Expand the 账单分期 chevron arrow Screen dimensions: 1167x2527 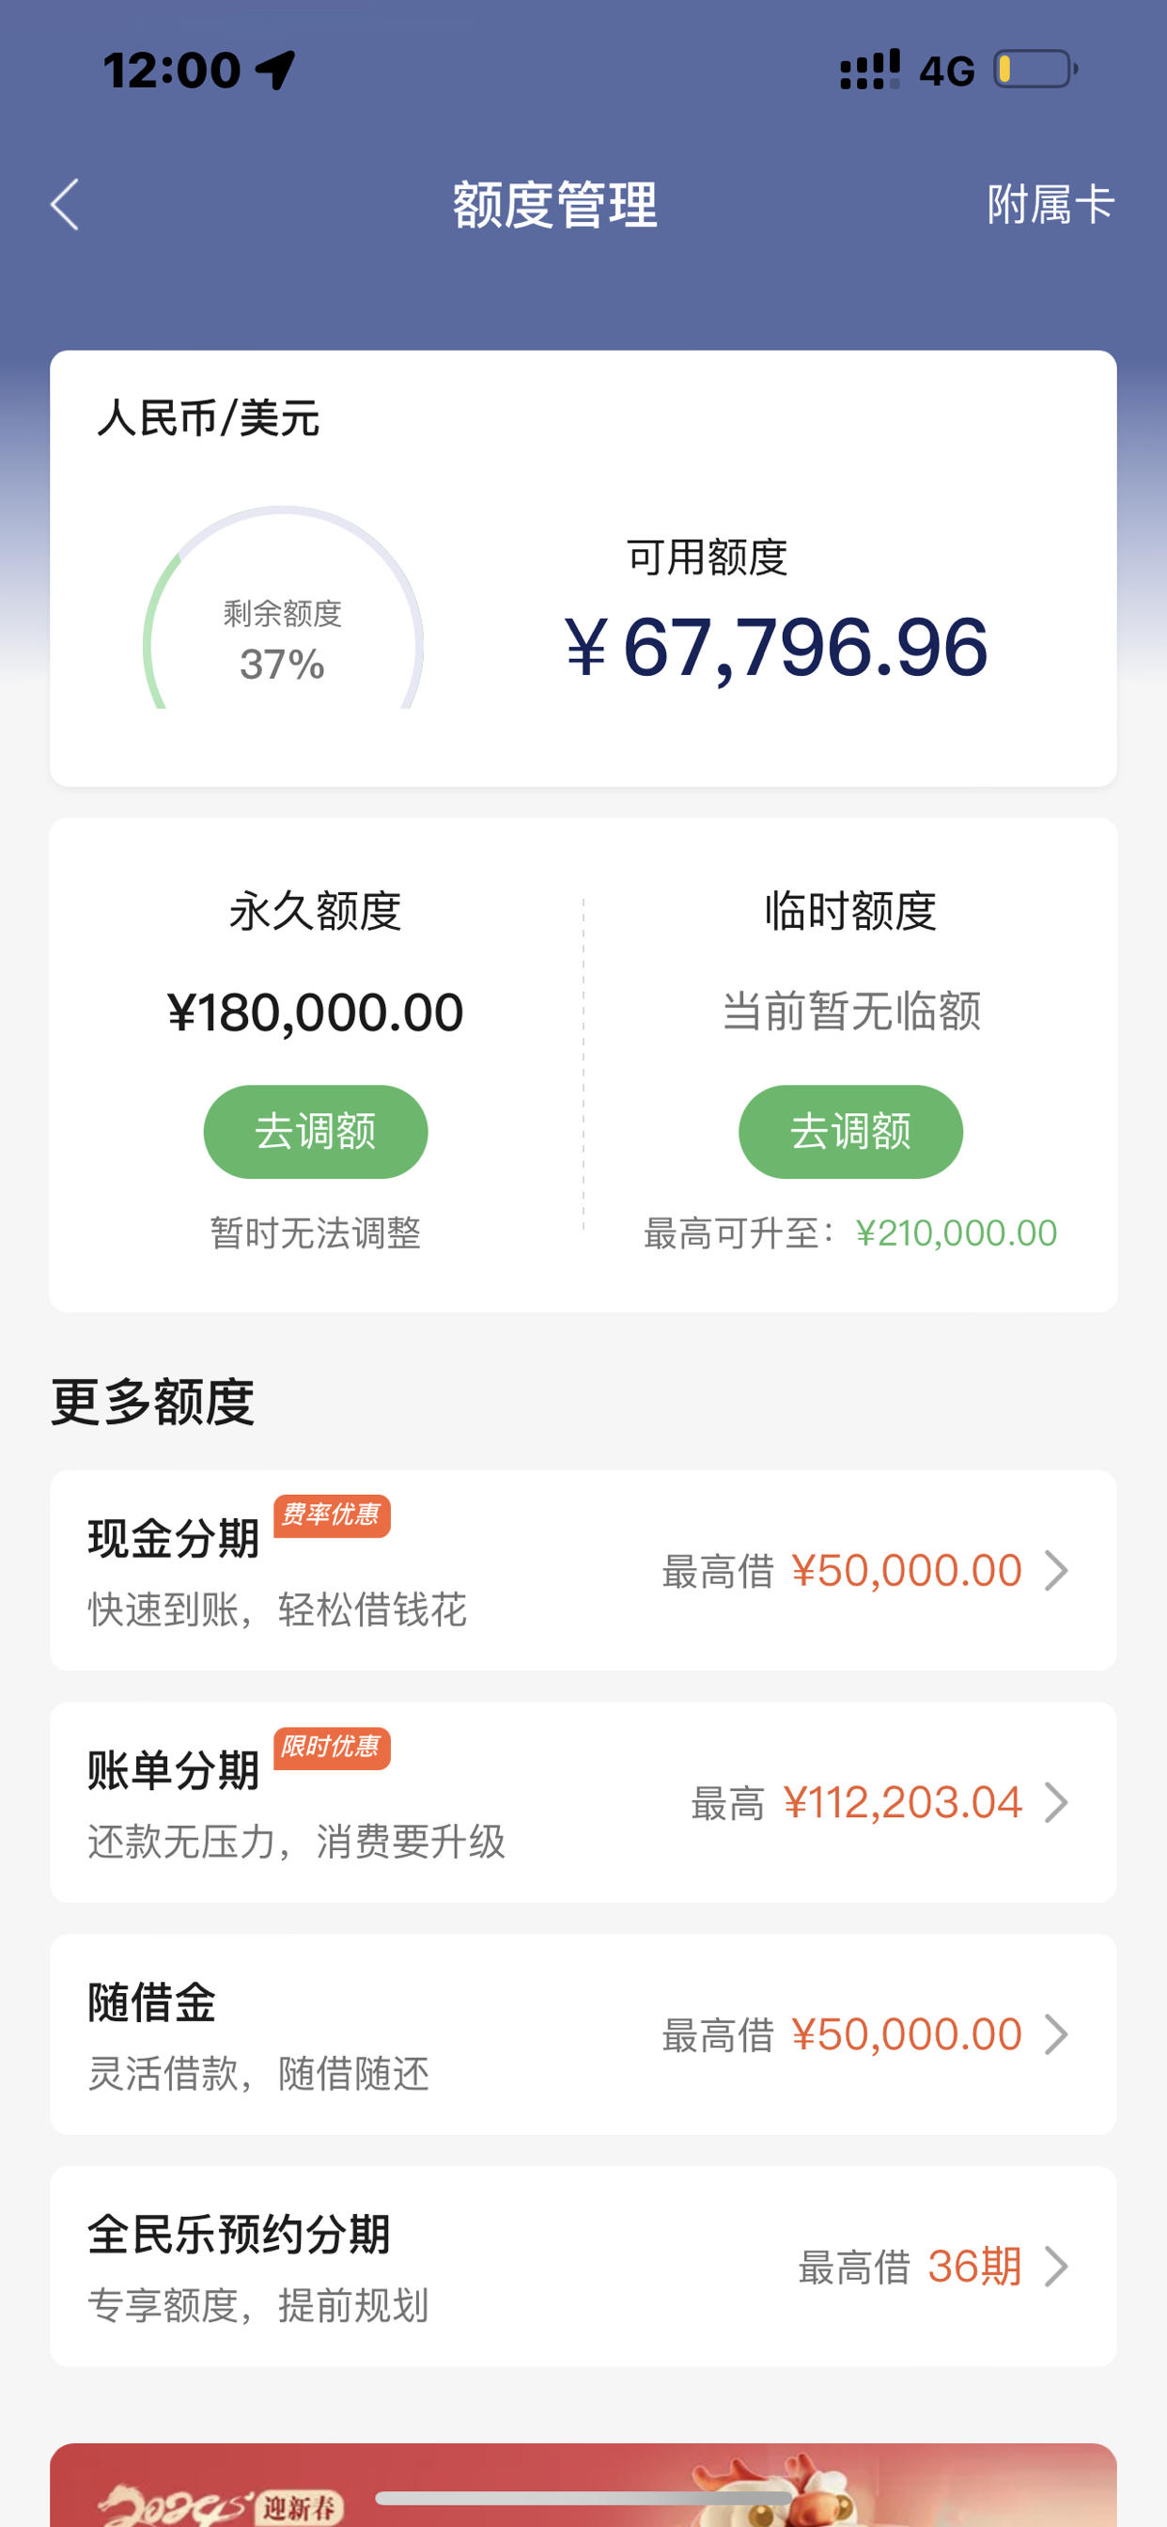click(x=1056, y=1803)
